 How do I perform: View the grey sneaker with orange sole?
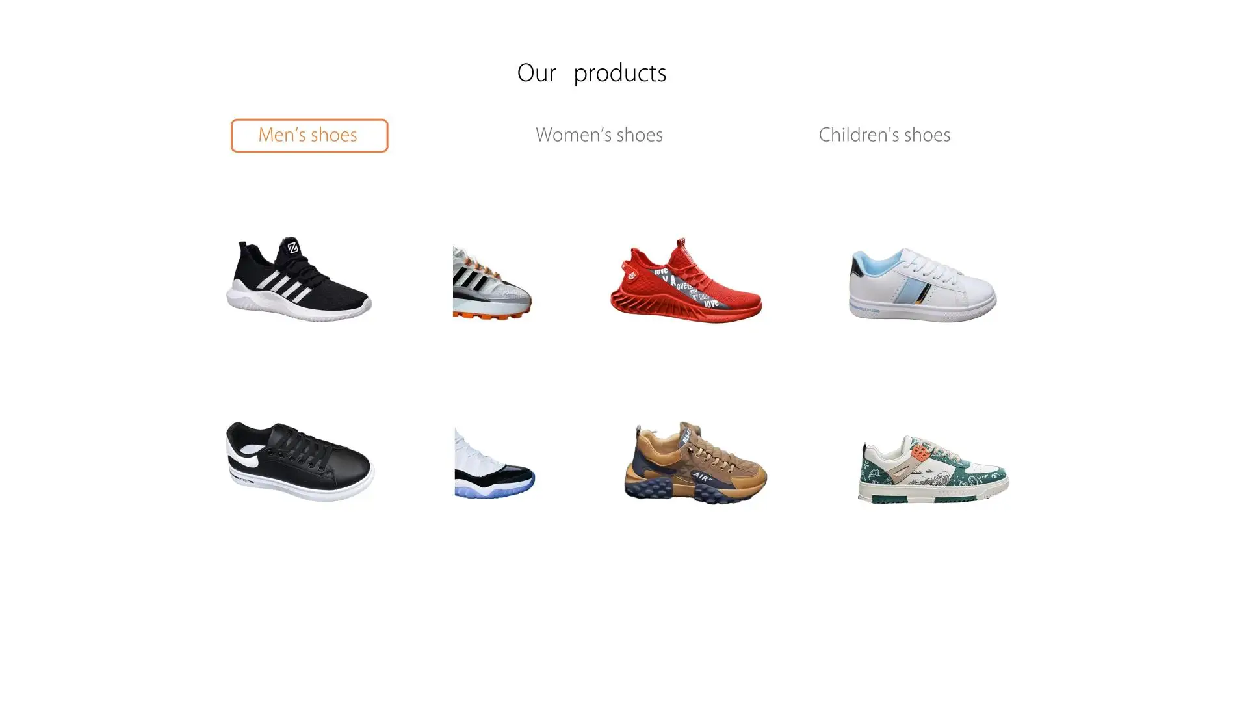pyautogui.click(x=492, y=283)
